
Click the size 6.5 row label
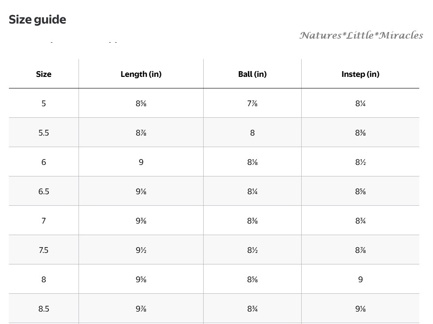pos(43,192)
